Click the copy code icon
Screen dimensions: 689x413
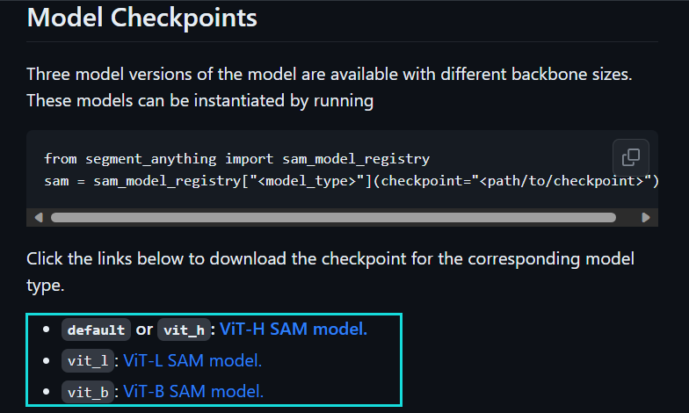pos(630,157)
